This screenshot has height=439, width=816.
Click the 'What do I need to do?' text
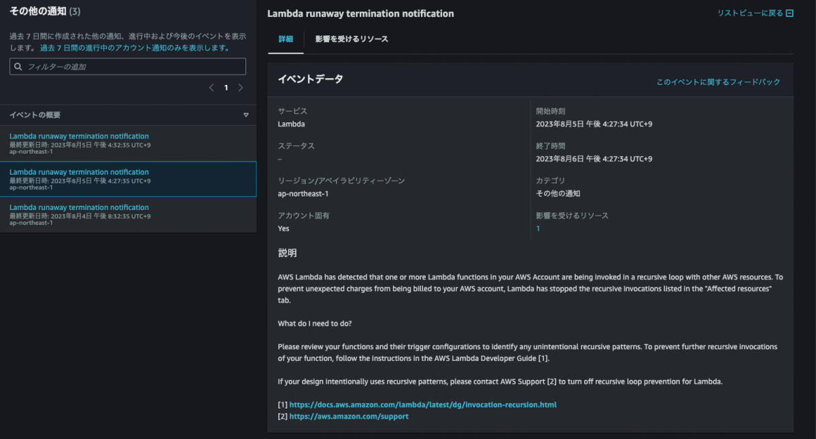tap(314, 323)
